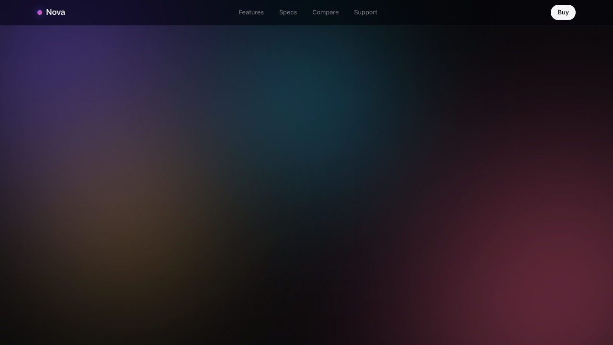Image resolution: width=613 pixels, height=345 pixels.
Task: Go to the Specs page
Action: (288, 12)
